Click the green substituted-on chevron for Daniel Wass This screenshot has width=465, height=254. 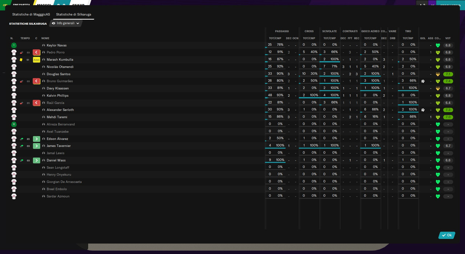tap(36, 161)
